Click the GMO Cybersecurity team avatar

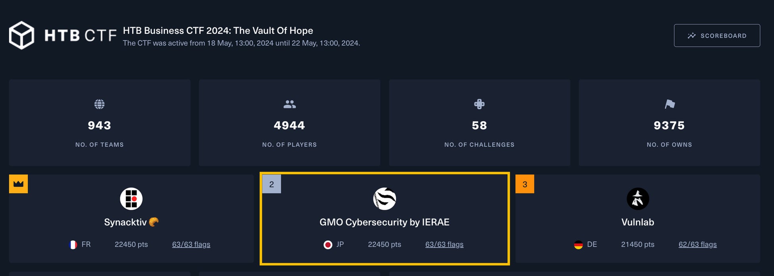click(384, 199)
